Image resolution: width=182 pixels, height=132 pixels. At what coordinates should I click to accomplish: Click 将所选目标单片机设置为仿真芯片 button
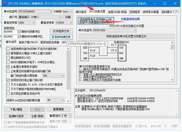[x=126, y=36]
